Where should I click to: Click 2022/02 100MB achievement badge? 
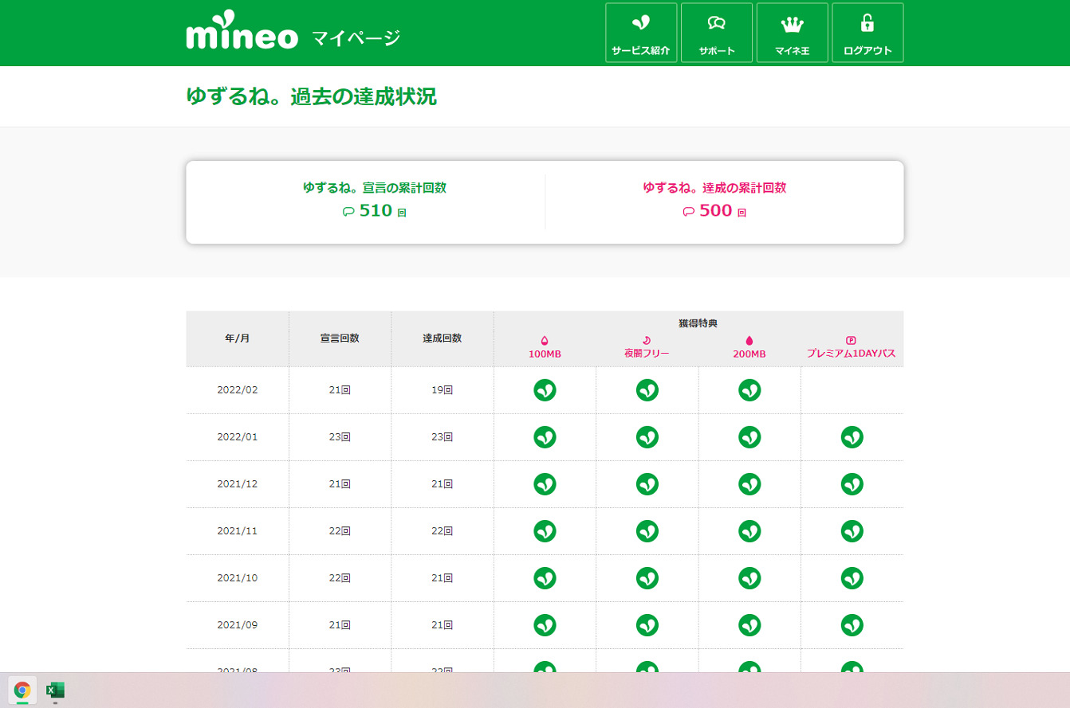click(x=545, y=390)
